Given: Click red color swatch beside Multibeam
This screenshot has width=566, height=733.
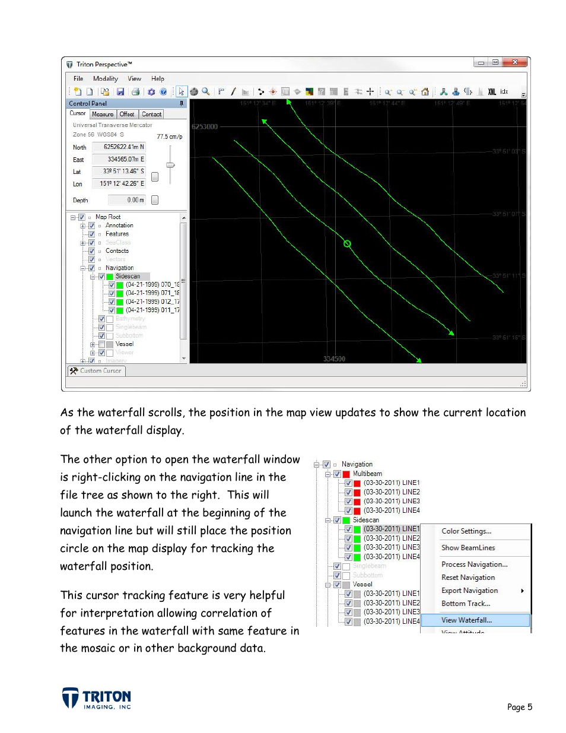Looking at the screenshot, I should [x=346, y=474].
